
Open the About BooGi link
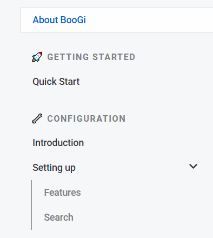[59, 20]
